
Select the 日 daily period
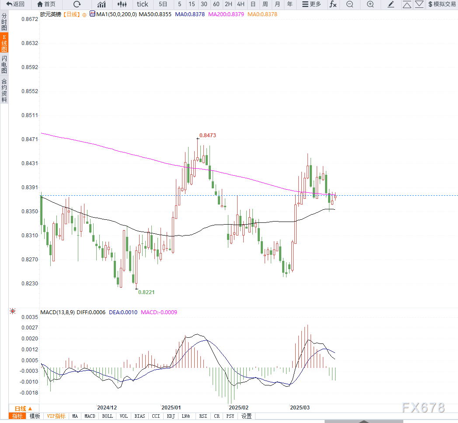pos(253,4)
